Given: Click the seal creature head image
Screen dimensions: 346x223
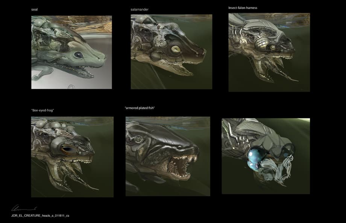Looking at the screenshot, I should pyautogui.click(x=71, y=52).
